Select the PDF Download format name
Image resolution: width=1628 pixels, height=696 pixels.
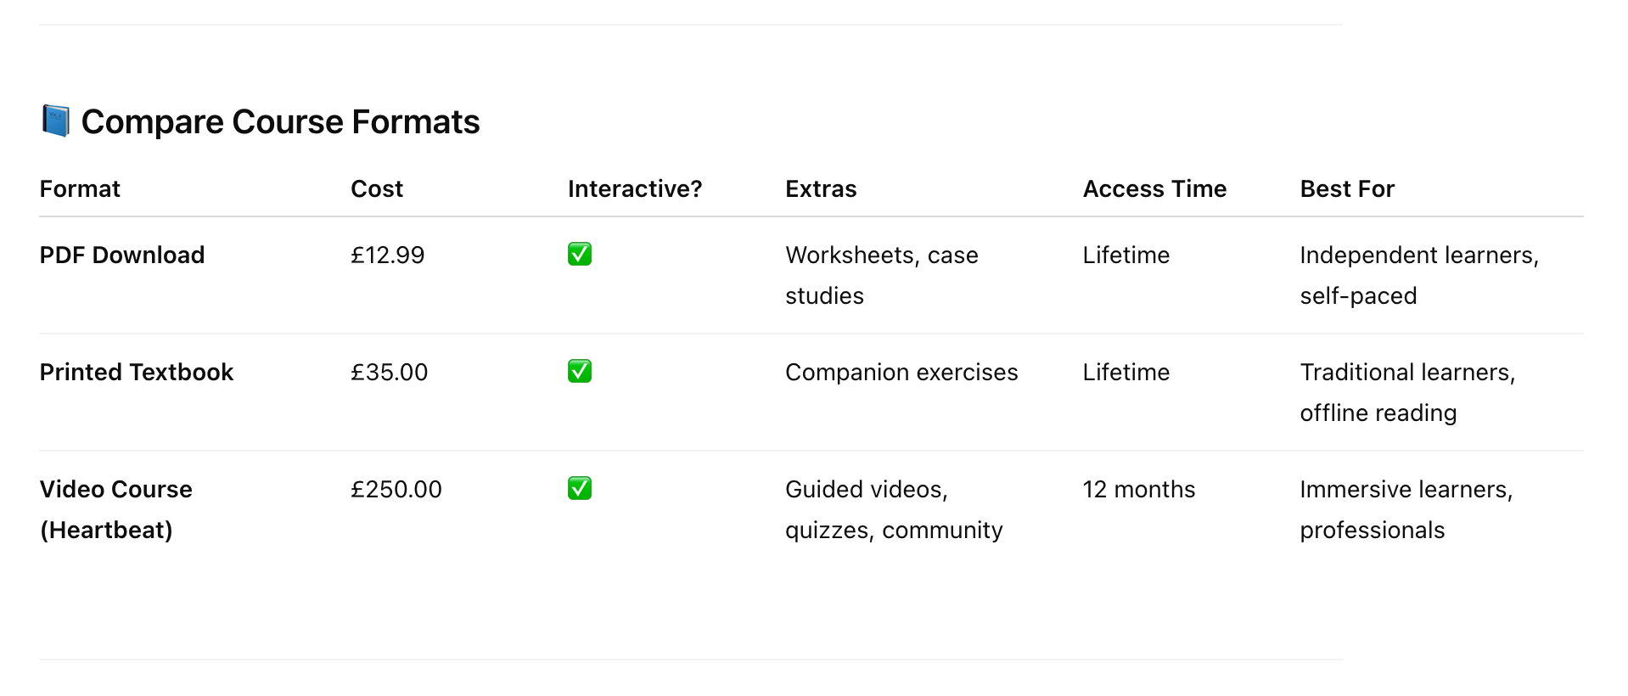[122, 255]
